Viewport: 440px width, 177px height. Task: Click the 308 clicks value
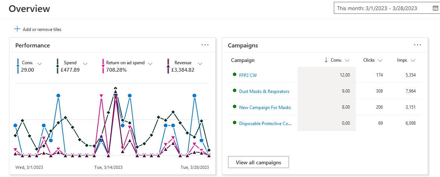(379, 91)
